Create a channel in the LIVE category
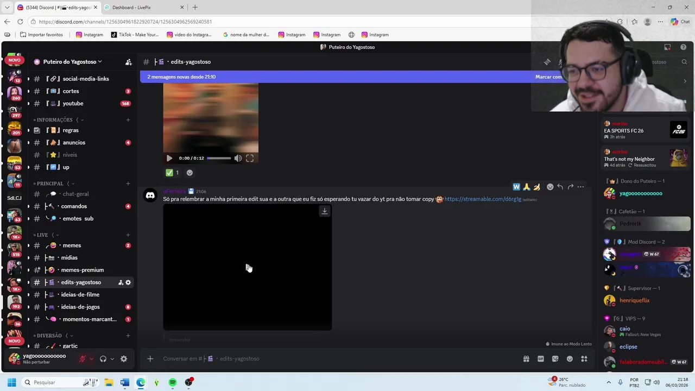The width and height of the screenshot is (695, 391). pos(128,235)
